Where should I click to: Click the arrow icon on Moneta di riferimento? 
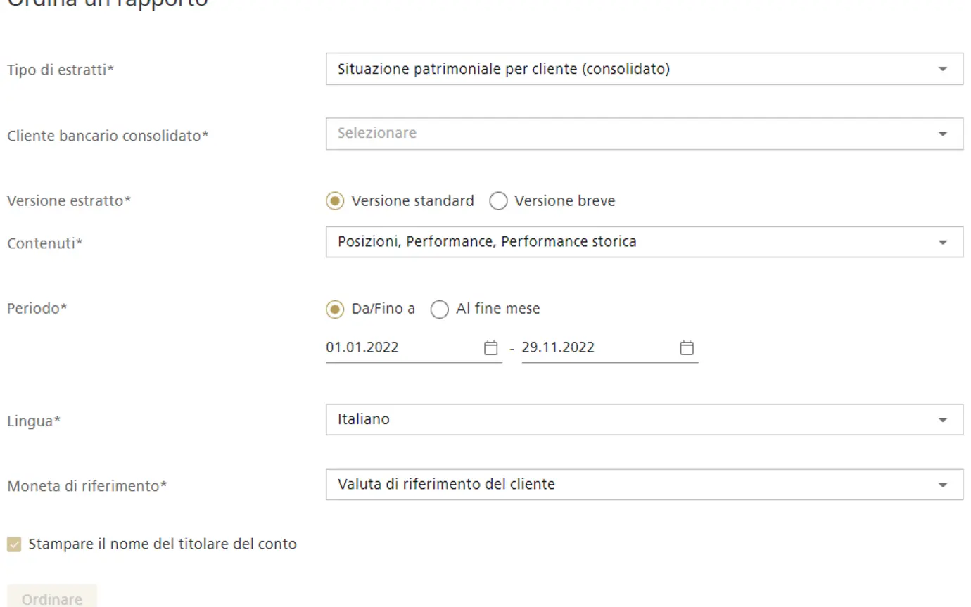(943, 485)
